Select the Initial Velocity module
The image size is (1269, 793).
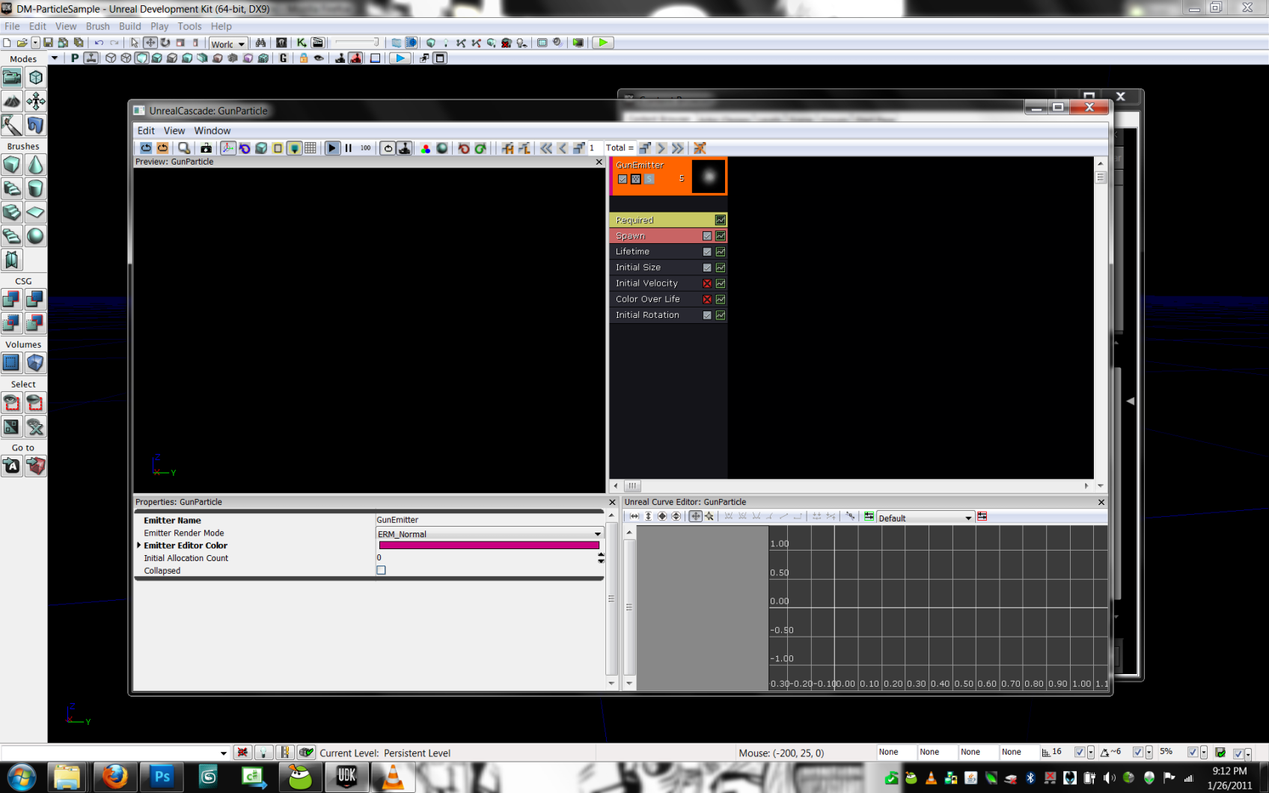coord(670,284)
